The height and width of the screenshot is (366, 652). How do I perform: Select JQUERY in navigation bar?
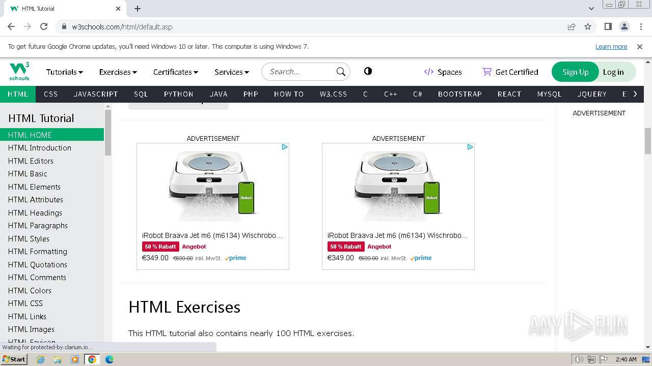click(x=592, y=94)
